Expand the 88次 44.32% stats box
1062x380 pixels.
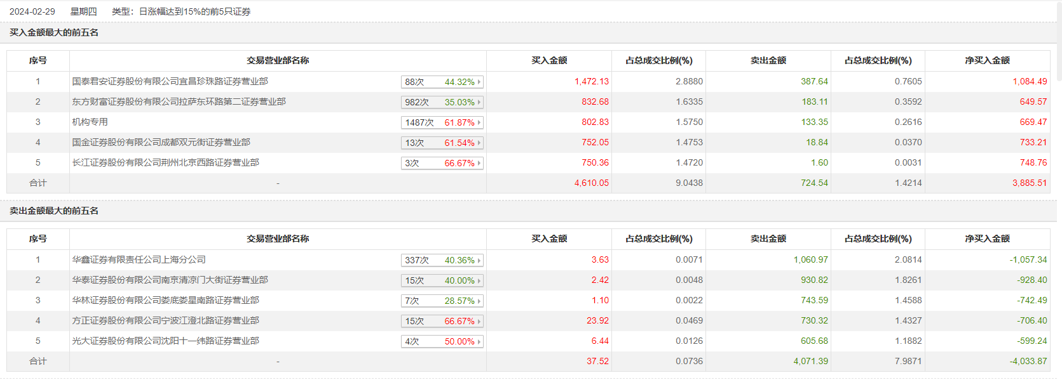pos(442,82)
